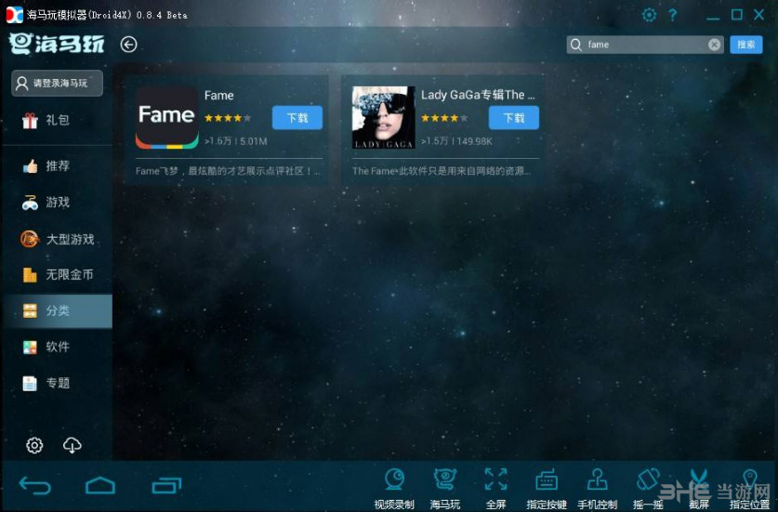Open the Lady Gaga album cover thumbnail

(384, 117)
